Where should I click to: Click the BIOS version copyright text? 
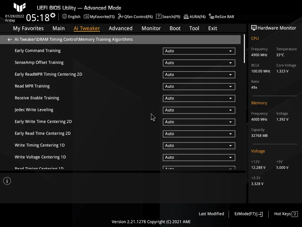[x=151, y=222]
